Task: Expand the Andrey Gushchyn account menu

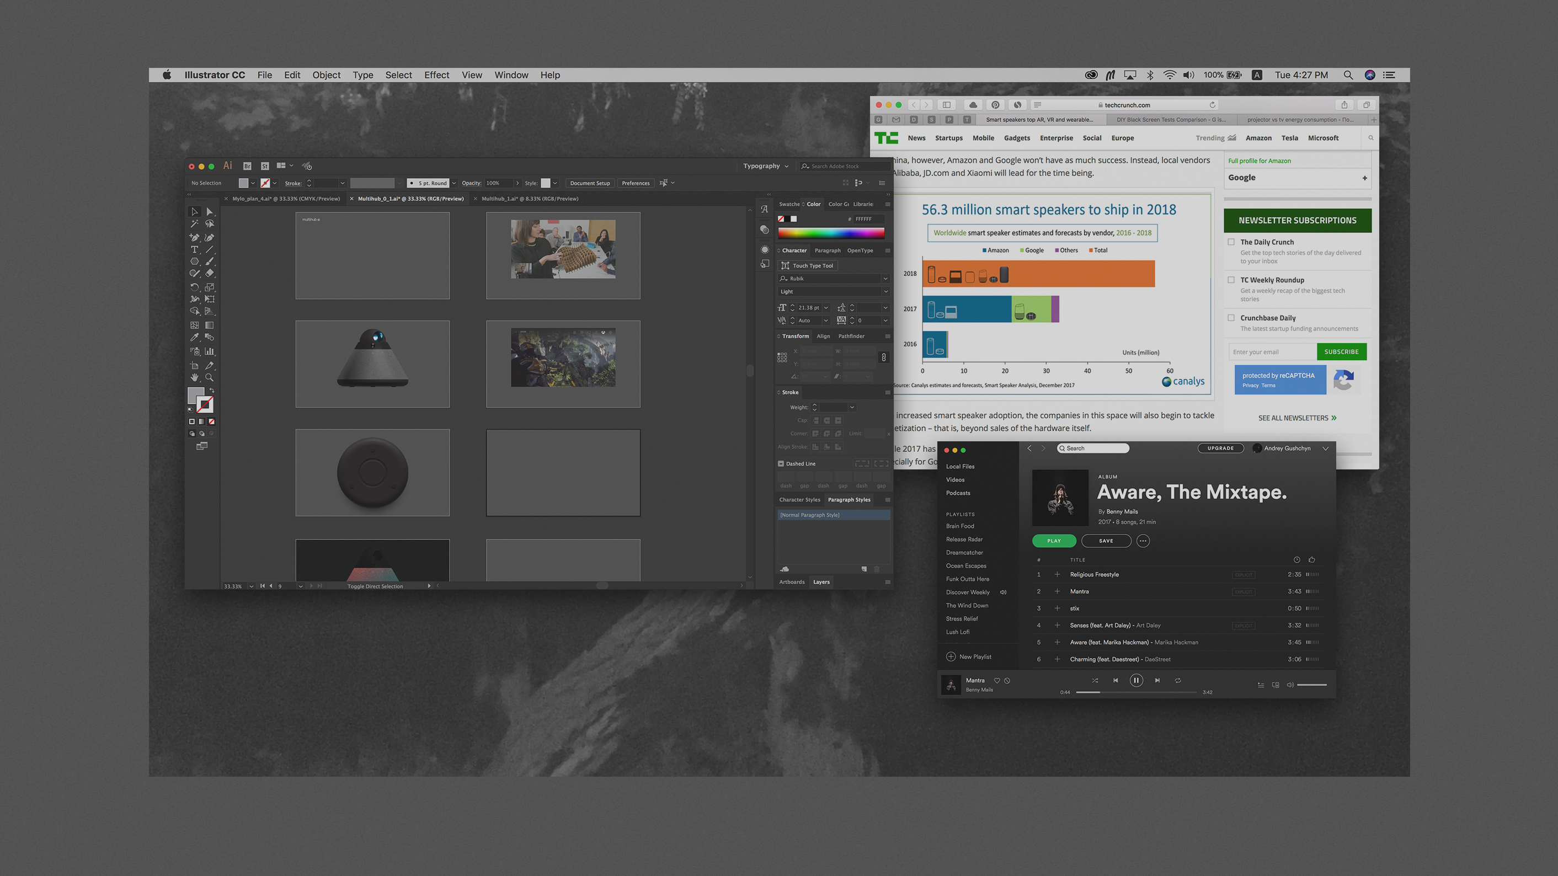Action: point(1325,448)
